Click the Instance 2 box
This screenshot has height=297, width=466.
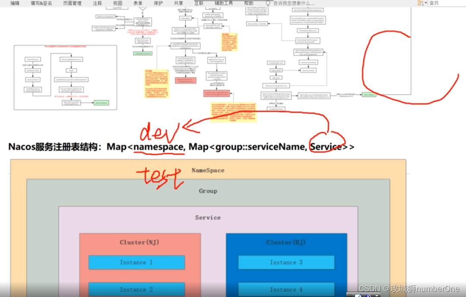(x=137, y=290)
